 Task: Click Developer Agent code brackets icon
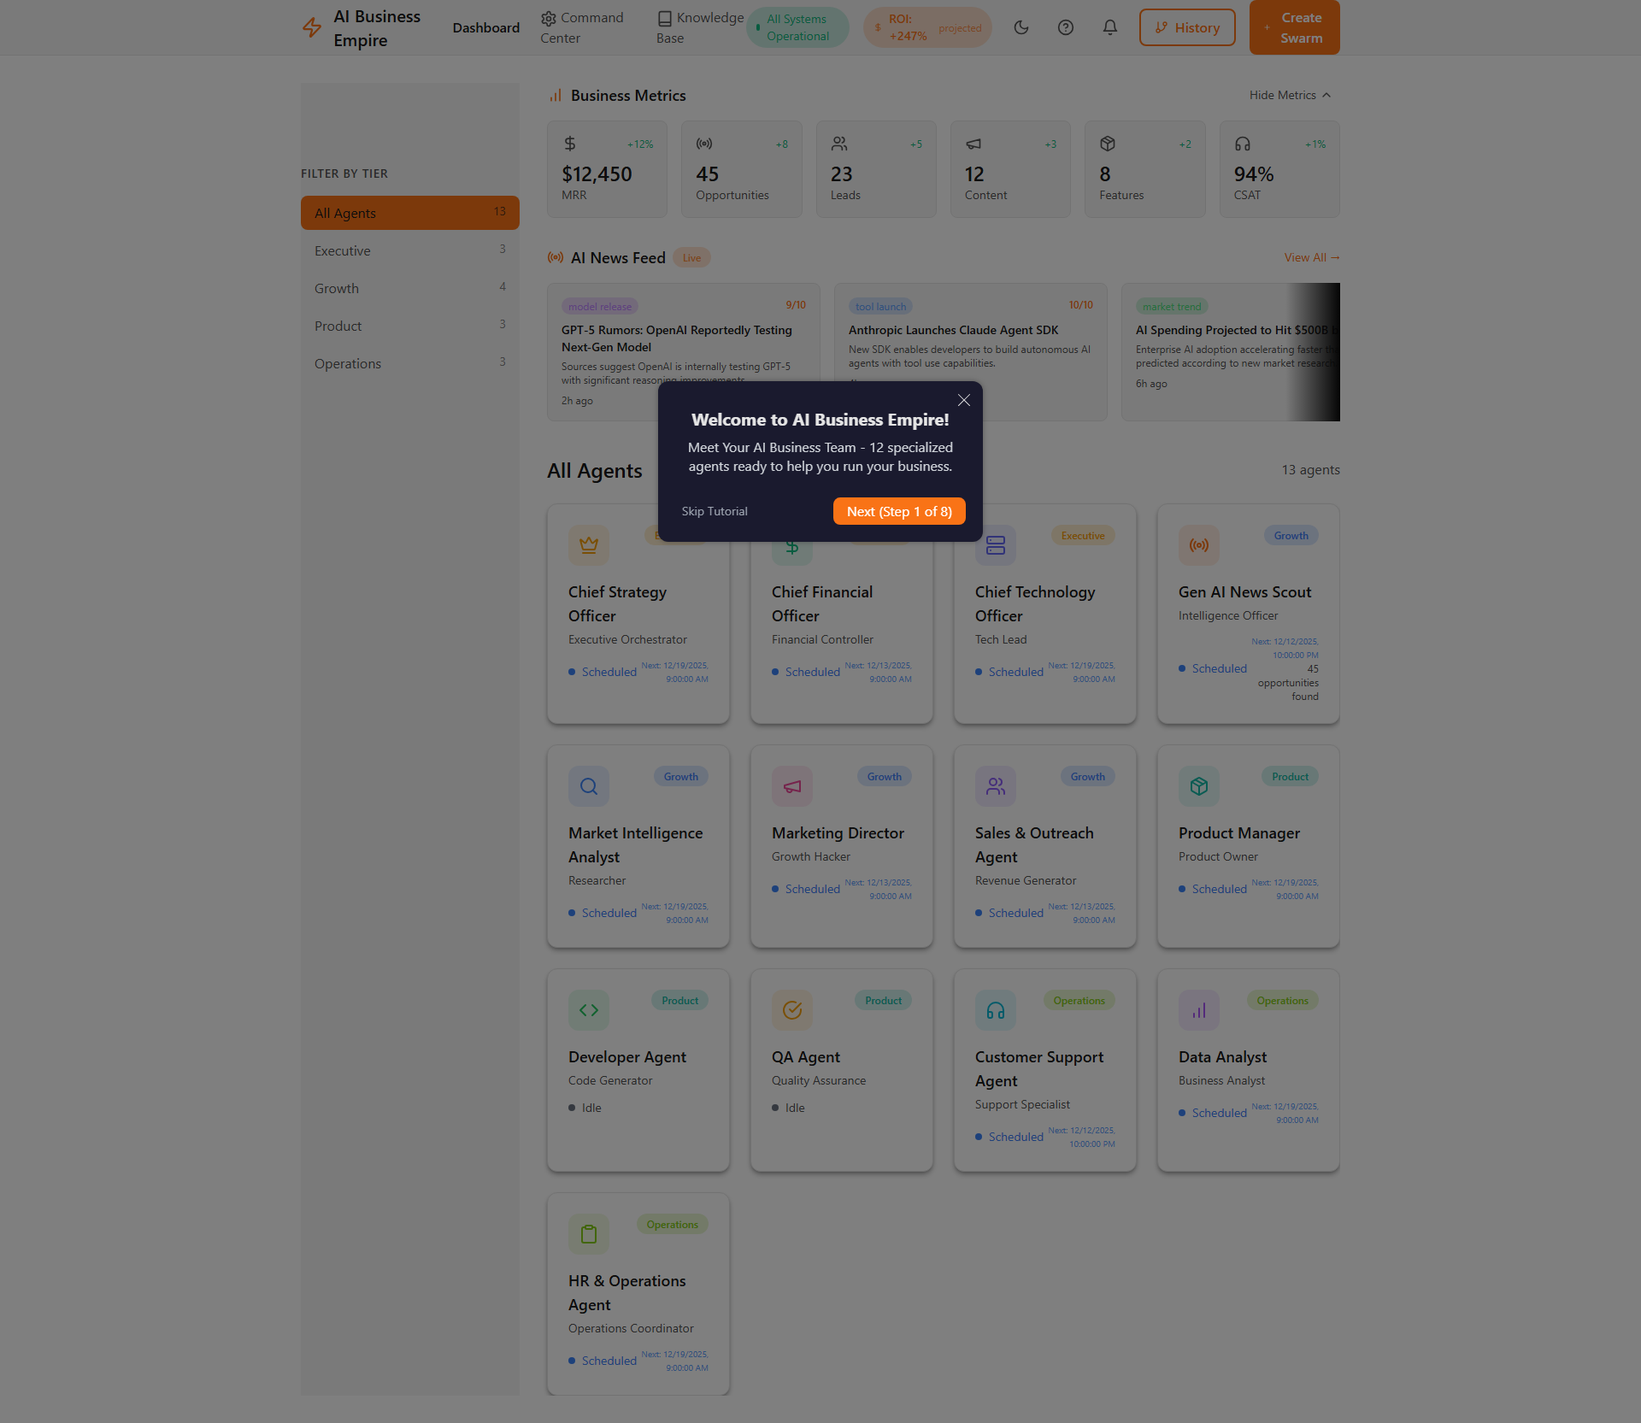coord(589,1010)
